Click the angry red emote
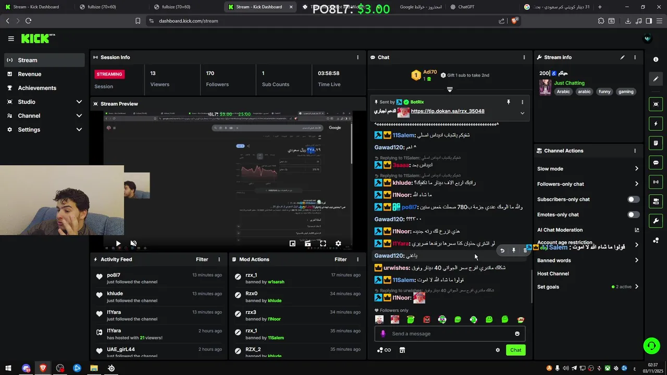Screen dimensions: 667x375 pos(426,319)
